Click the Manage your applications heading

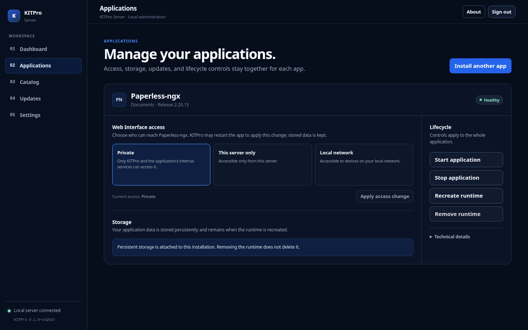point(190,54)
